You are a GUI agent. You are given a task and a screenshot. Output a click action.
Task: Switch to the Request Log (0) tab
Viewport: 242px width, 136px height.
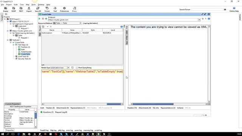(x=61, y=112)
